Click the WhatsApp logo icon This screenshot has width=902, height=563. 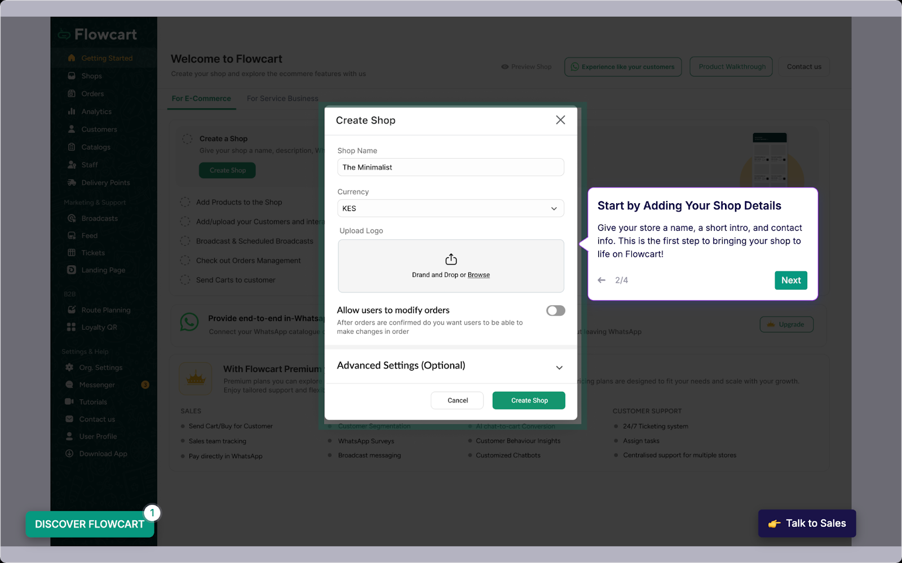pos(189,322)
